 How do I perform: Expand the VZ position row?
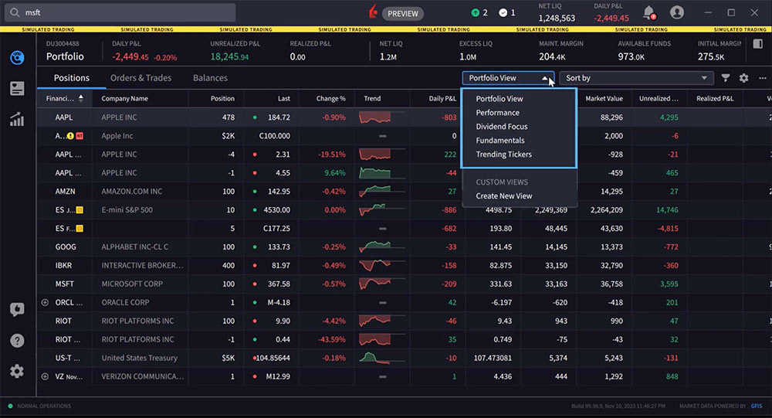pos(45,376)
